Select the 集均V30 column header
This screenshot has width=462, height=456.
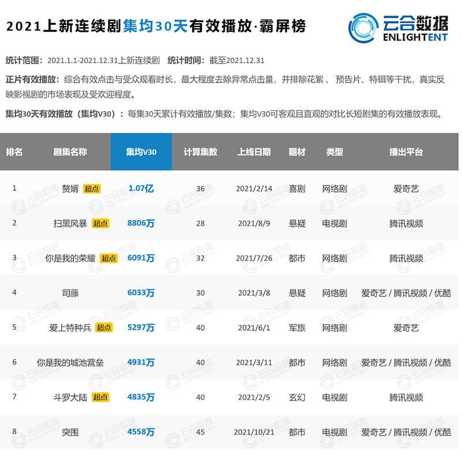(x=141, y=152)
